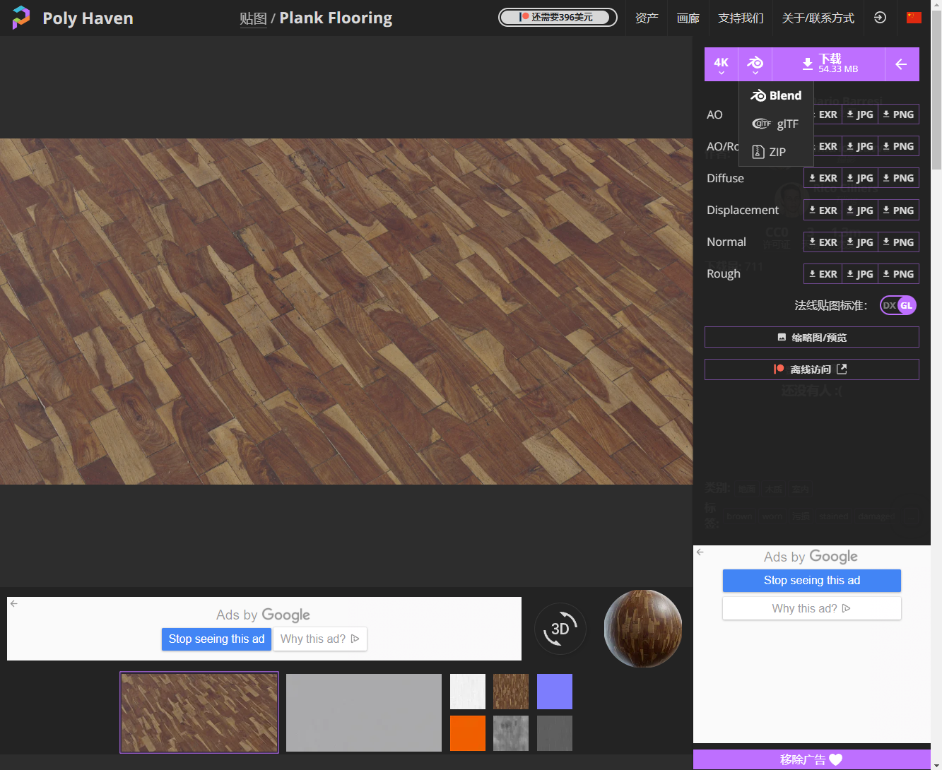Image resolution: width=942 pixels, height=770 pixels.
Task: Download the 54.33 MB texture package
Action: pos(828,64)
